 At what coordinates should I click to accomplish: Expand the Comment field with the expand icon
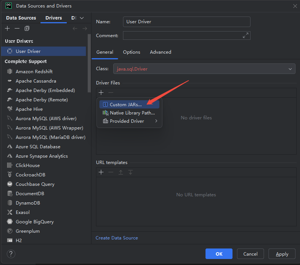coord(246,35)
